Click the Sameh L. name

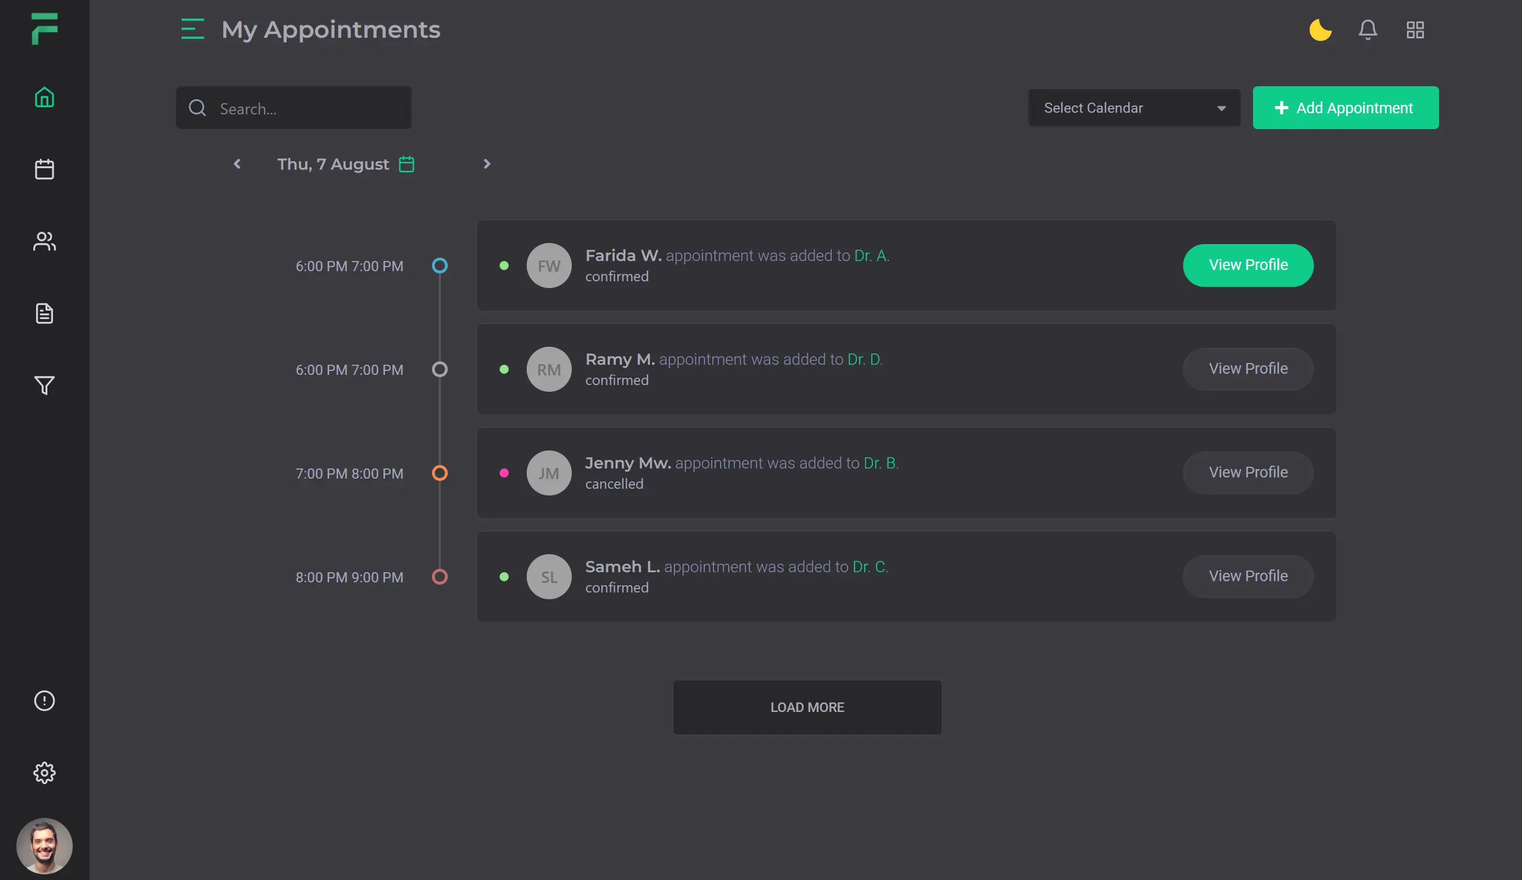coord(622,567)
